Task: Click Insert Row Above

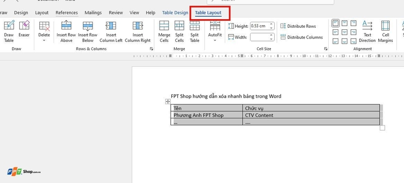Action: click(66, 32)
